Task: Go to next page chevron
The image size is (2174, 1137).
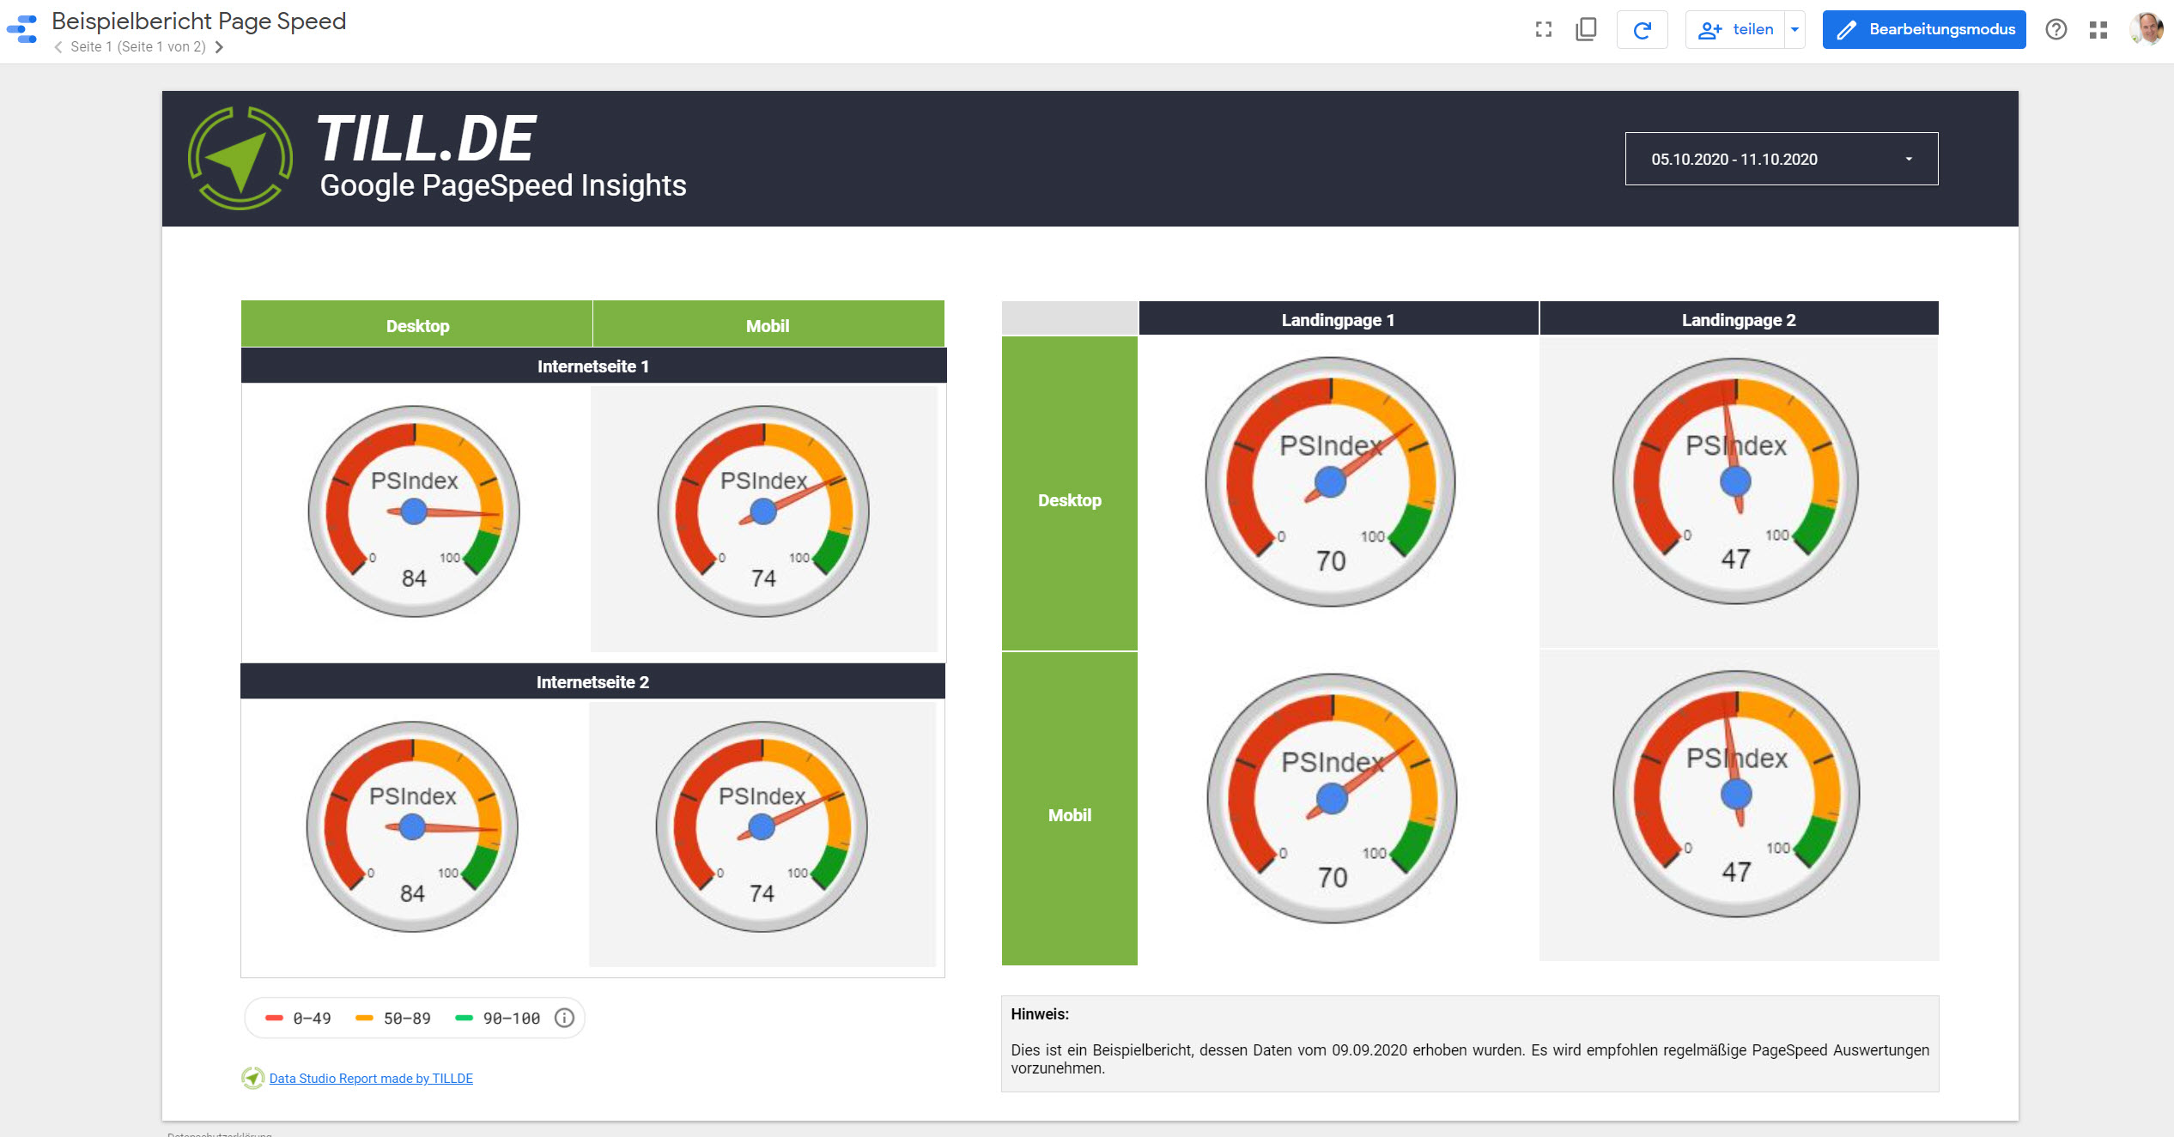Action: [220, 47]
